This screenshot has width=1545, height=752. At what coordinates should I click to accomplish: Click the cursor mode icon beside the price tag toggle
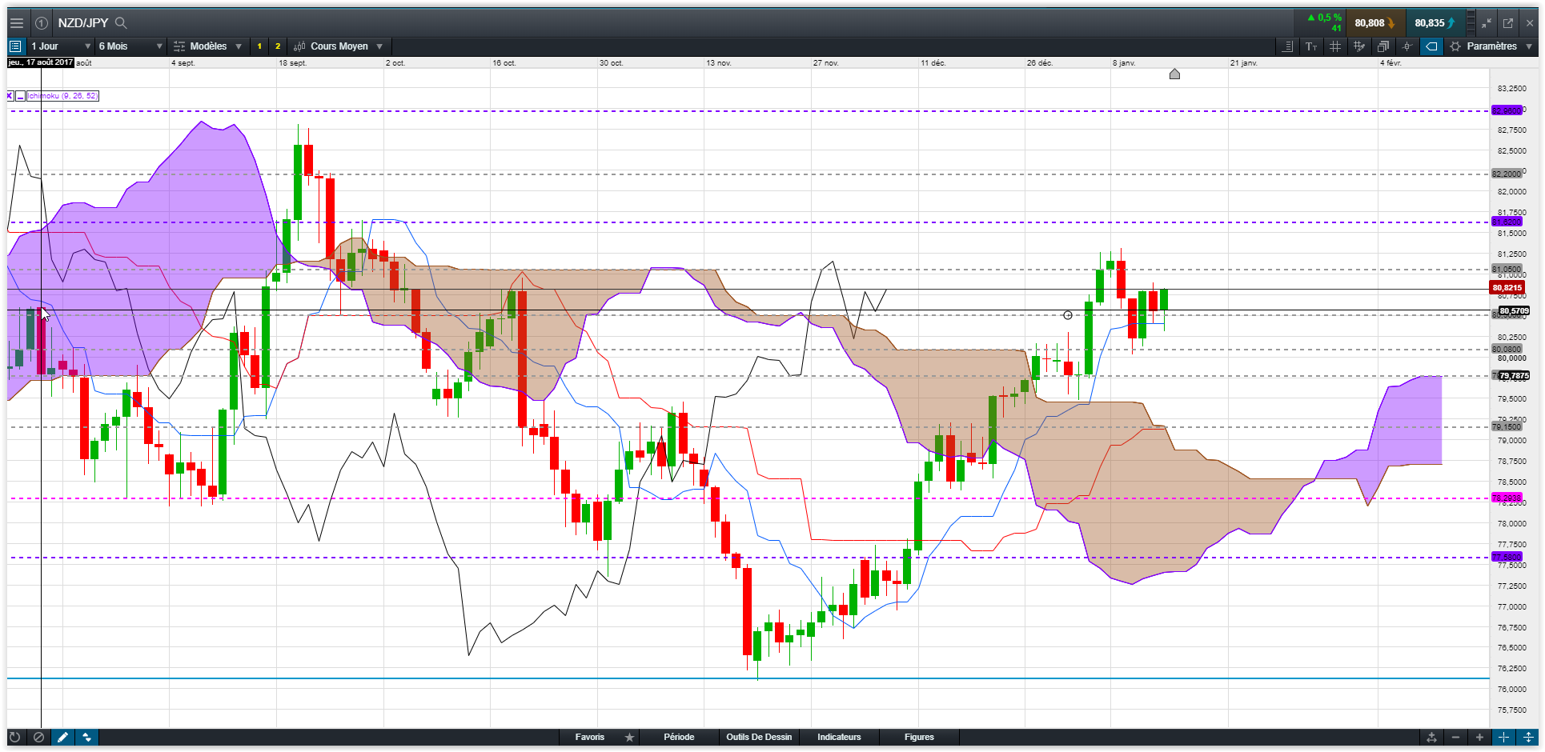coord(1407,46)
